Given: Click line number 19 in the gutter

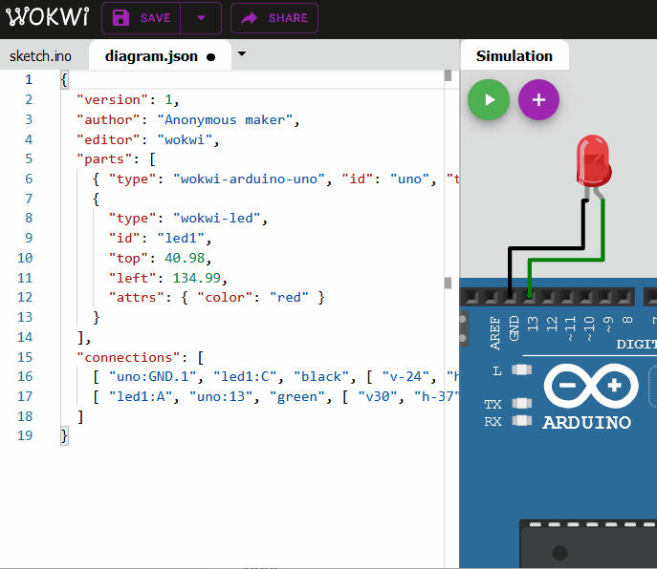Looking at the screenshot, I should [x=25, y=435].
